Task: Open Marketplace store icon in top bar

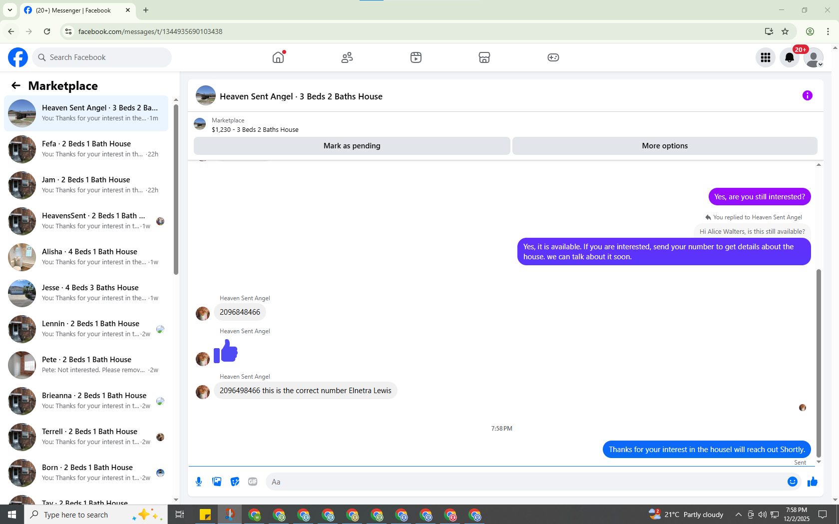Action: (484, 57)
